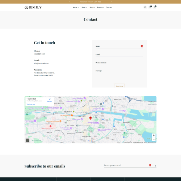
Task: Click the phone number (372) 587-2335
Action: 39,54
